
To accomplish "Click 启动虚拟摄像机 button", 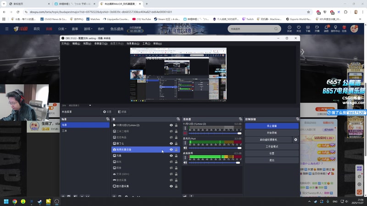I will (268, 140).
